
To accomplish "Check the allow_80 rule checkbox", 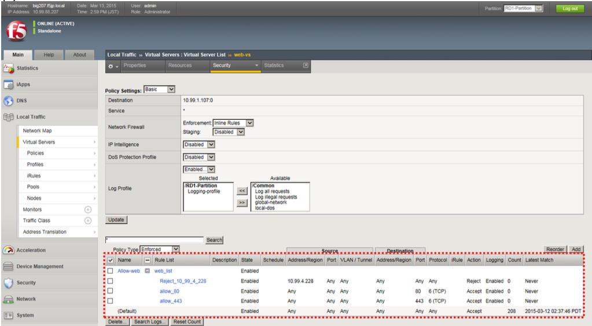I will pos(111,291).
